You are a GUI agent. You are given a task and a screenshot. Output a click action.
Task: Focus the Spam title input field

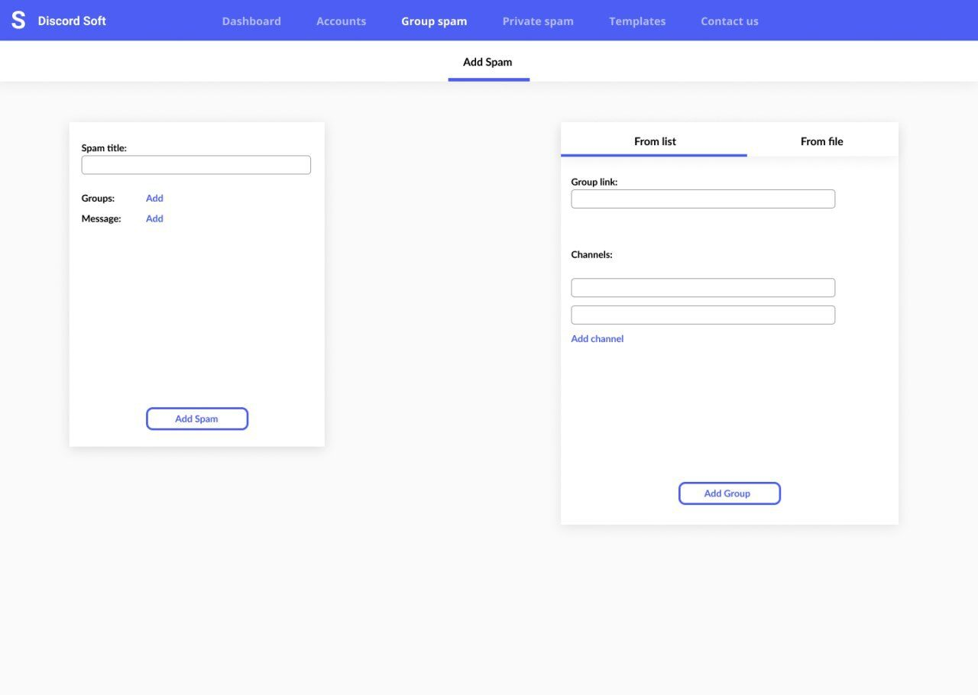coord(196,165)
